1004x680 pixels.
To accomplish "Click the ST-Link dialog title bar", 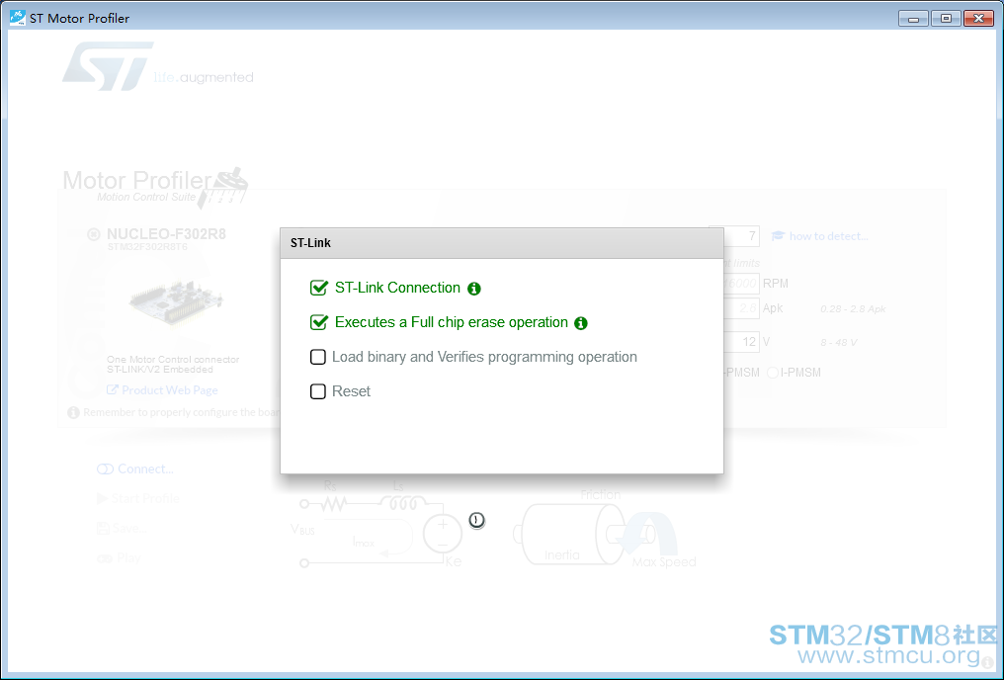I will click(502, 243).
